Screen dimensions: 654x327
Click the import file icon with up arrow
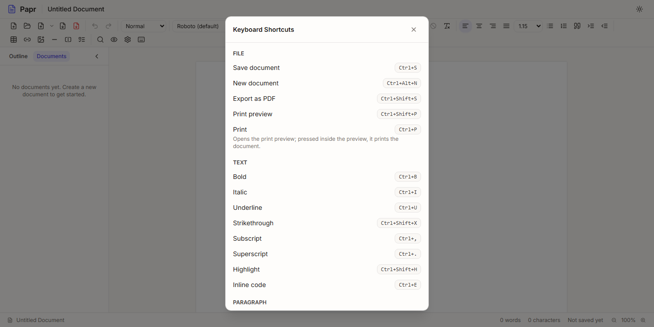[41, 26]
